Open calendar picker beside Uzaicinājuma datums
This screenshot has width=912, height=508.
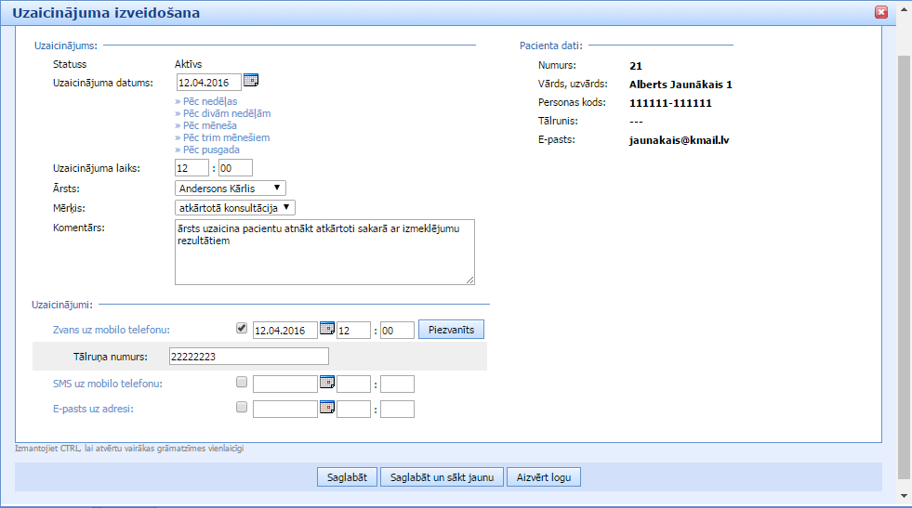pyautogui.click(x=251, y=81)
